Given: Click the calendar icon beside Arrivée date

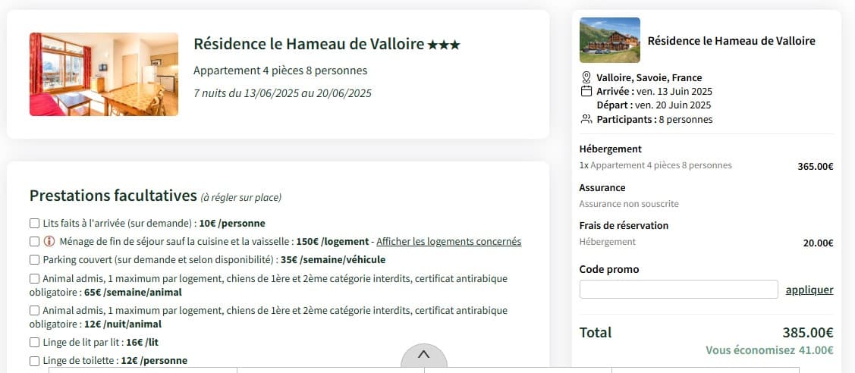Looking at the screenshot, I should (586, 91).
